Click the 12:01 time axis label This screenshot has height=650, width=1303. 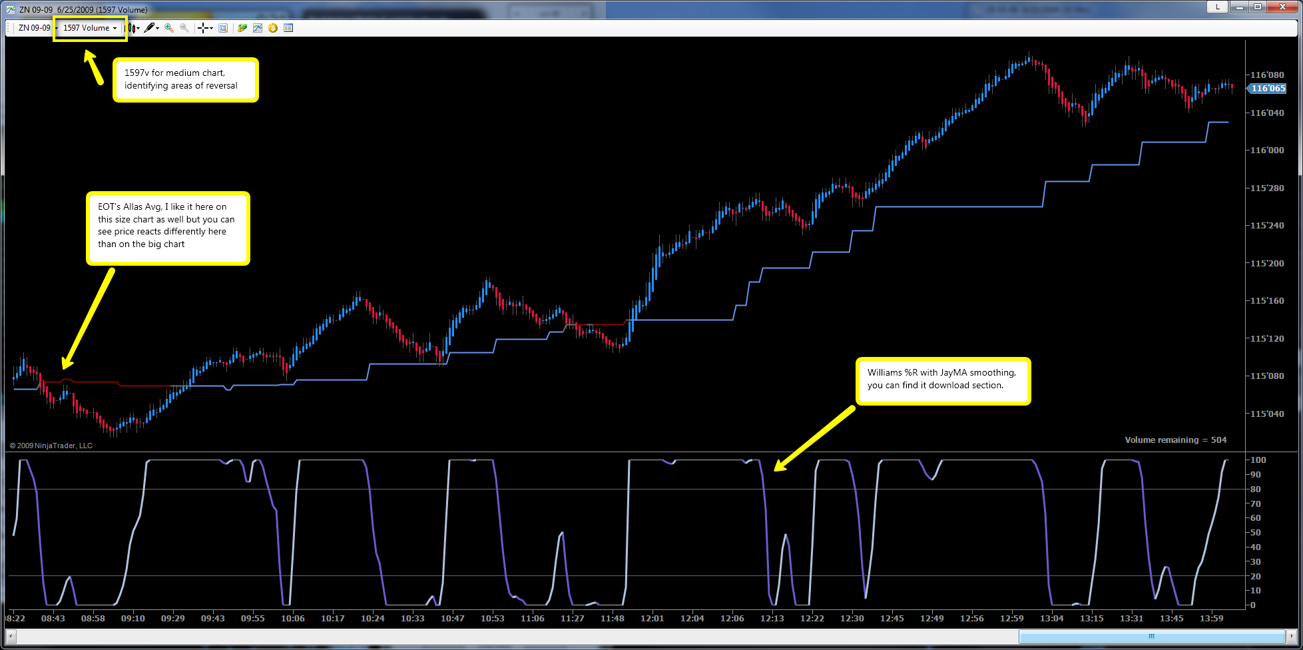[x=652, y=618]
